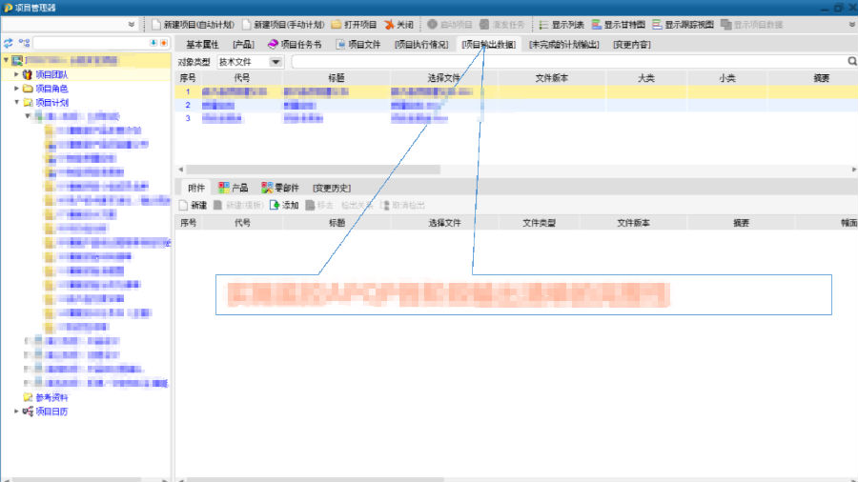858x482 pixels.
Task: Click the greyed 启动项目 toolbar icon
Action: tap(432, 25)
